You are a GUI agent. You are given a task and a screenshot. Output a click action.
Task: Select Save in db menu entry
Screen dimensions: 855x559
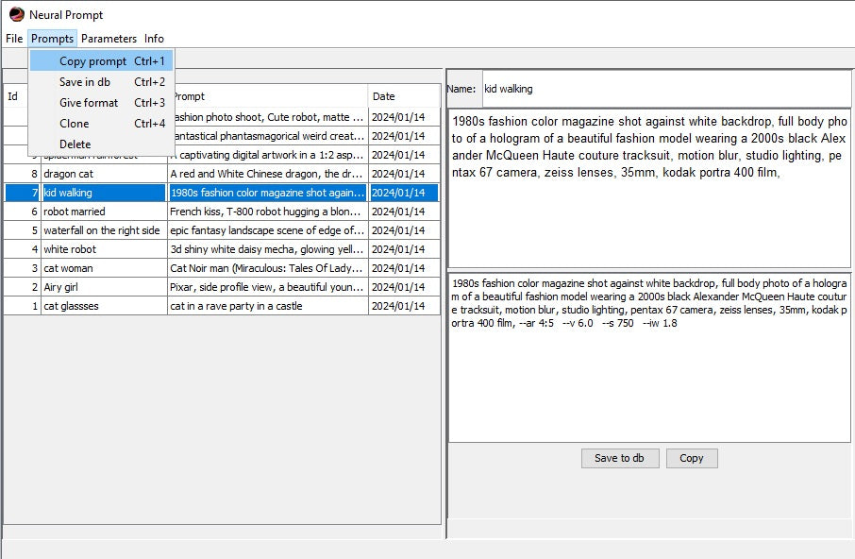(x=85, y=82)
